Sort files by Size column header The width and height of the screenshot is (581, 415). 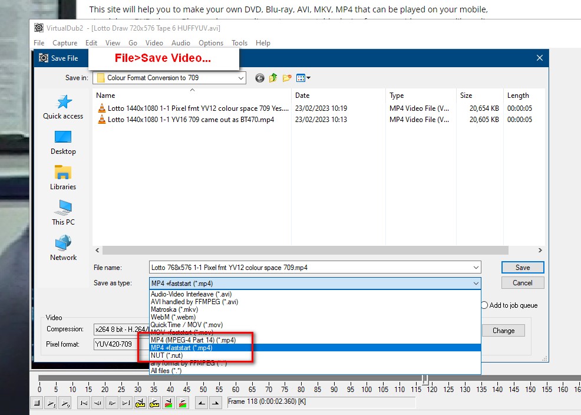coord(480,95)
